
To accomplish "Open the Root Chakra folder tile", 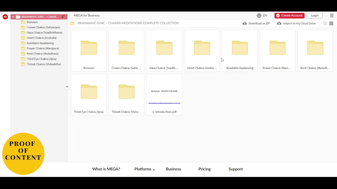I will click(x=315, y=51).
